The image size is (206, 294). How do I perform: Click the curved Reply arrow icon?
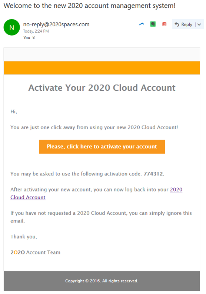pyautogui.click(x=177, y=24)
